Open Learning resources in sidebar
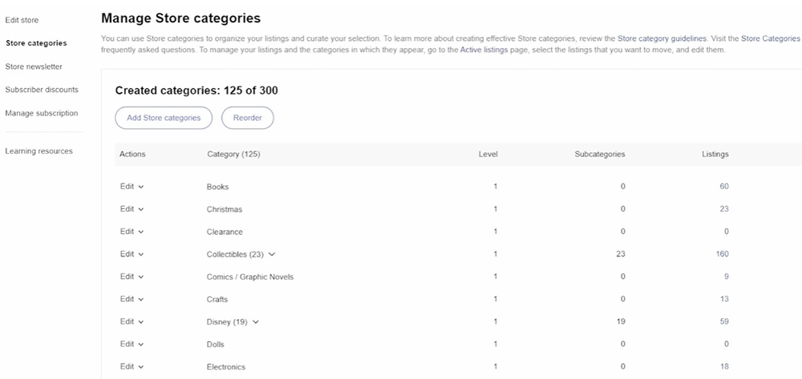The width and height of the screenshot is (802, 379). click(x=38, y=151)
